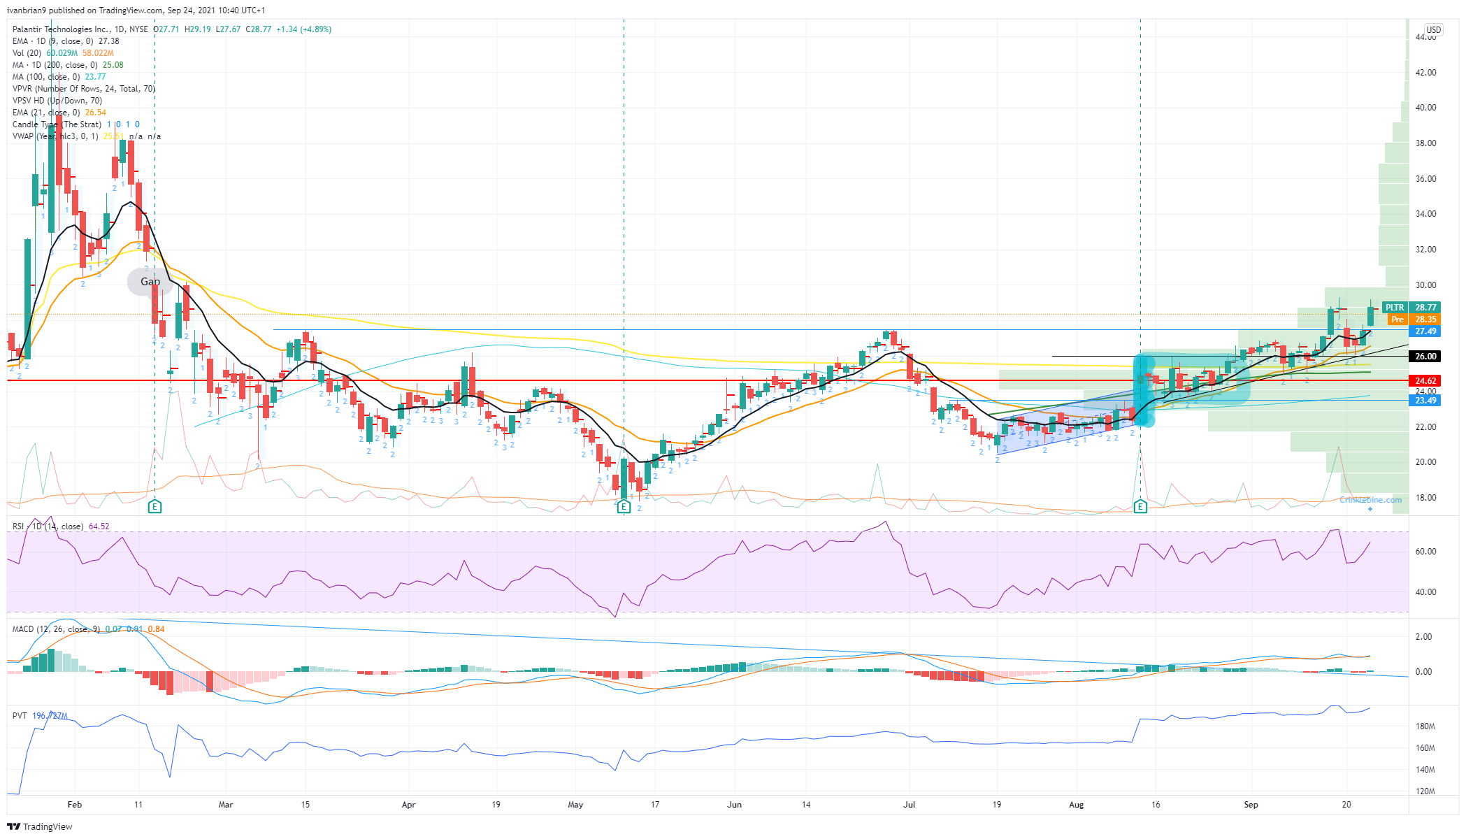Click the 120M PVT axis label
The height and width of the screenshot is (839, 1466).
(x=1425, y=792)
